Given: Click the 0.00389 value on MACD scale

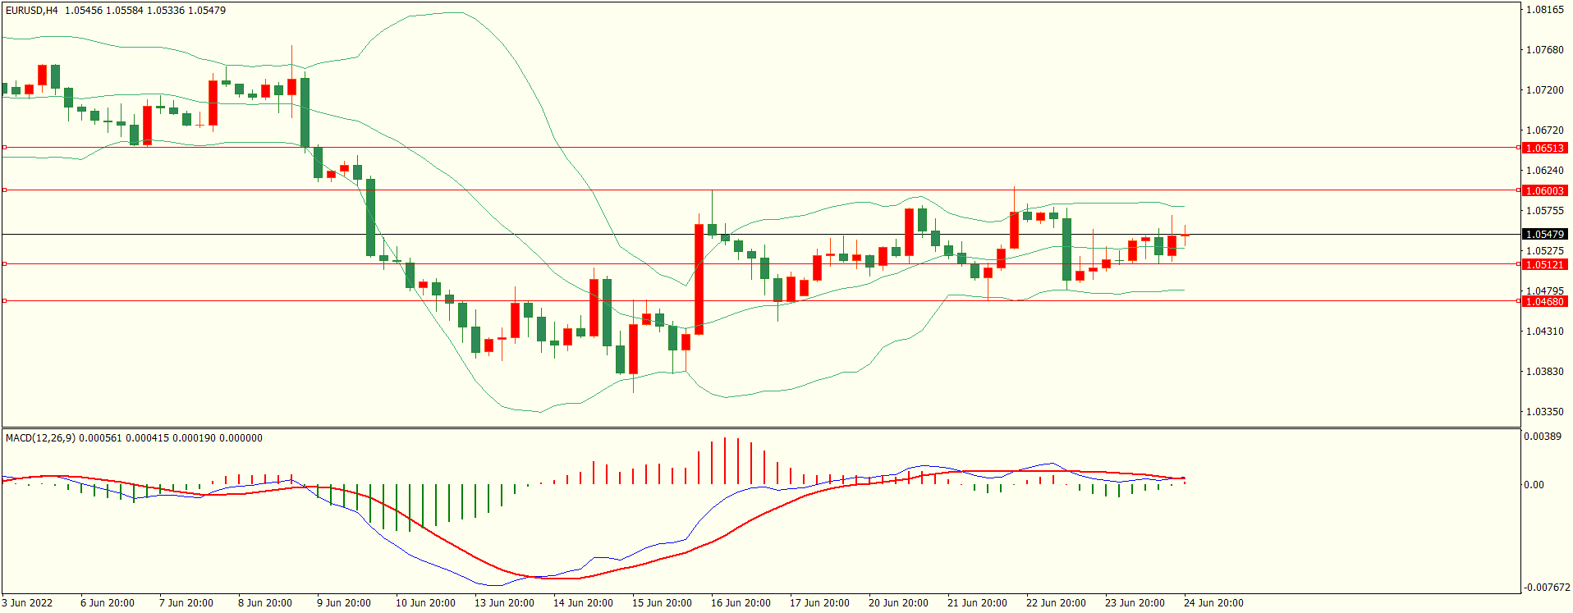Looking at the screenshot, I should (x=1543, y=437).
